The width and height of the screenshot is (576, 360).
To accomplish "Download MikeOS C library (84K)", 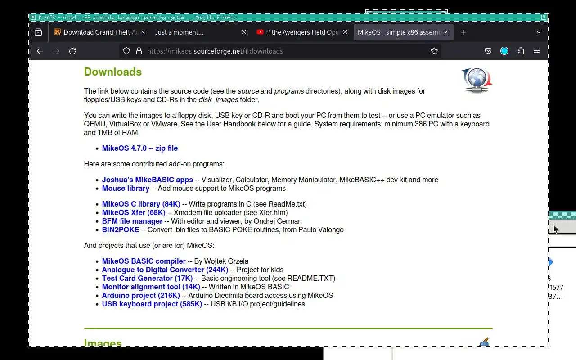I will click(x=141, y=204).
